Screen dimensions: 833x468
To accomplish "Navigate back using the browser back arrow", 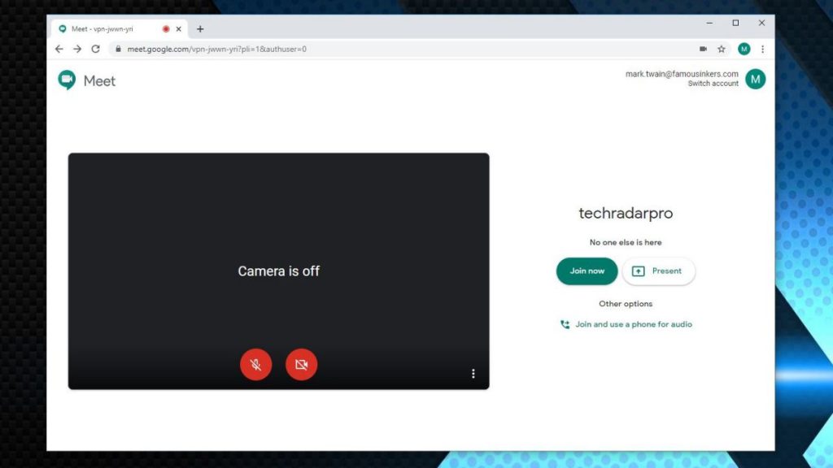I will tap(59, 49).
